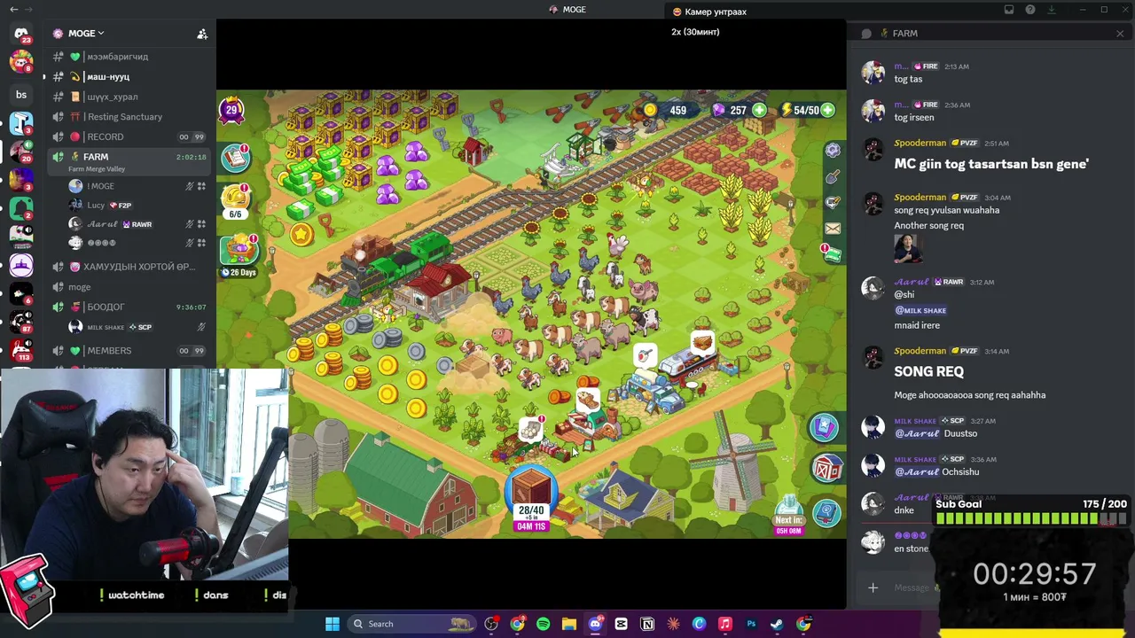Click the MOGE title bar tab
The height and width of the screenshot is (638, 1135).
point(567,10)
